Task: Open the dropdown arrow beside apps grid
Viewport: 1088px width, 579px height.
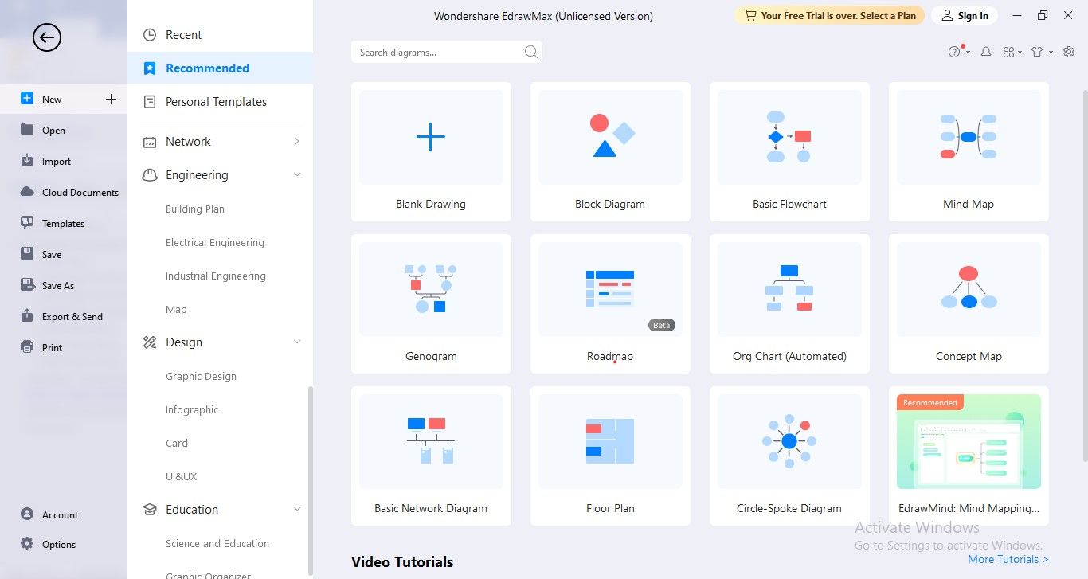Action: 1020,53
